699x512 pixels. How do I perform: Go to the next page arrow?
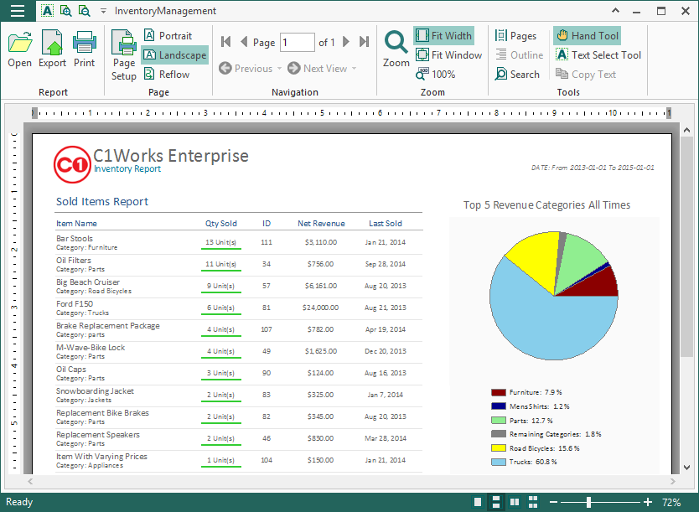[x=346, y=42]
